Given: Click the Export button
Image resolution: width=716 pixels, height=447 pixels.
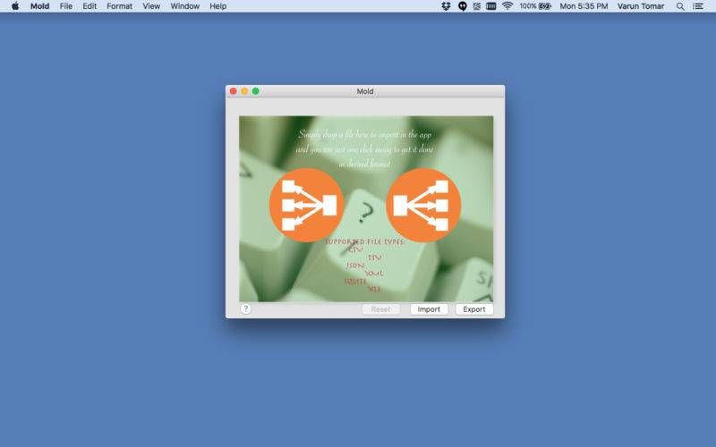Looking at the screenshot, I should click(x=474, y=309).
